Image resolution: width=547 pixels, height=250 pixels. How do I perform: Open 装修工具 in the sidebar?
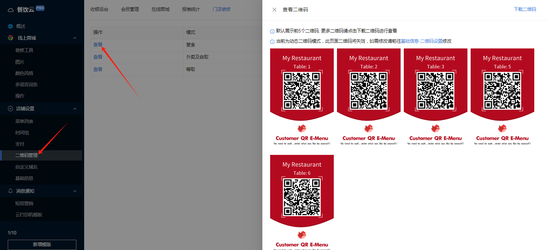coord(24,50)
